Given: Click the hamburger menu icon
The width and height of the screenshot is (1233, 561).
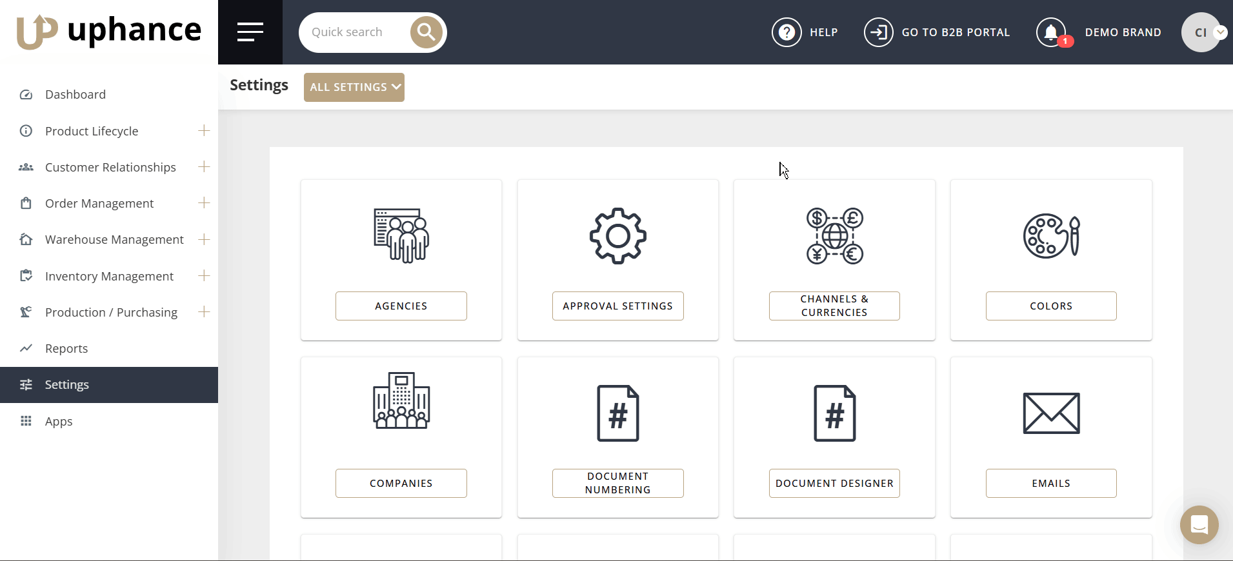Looking at the screenshot, I should click(x=250, y=32).
